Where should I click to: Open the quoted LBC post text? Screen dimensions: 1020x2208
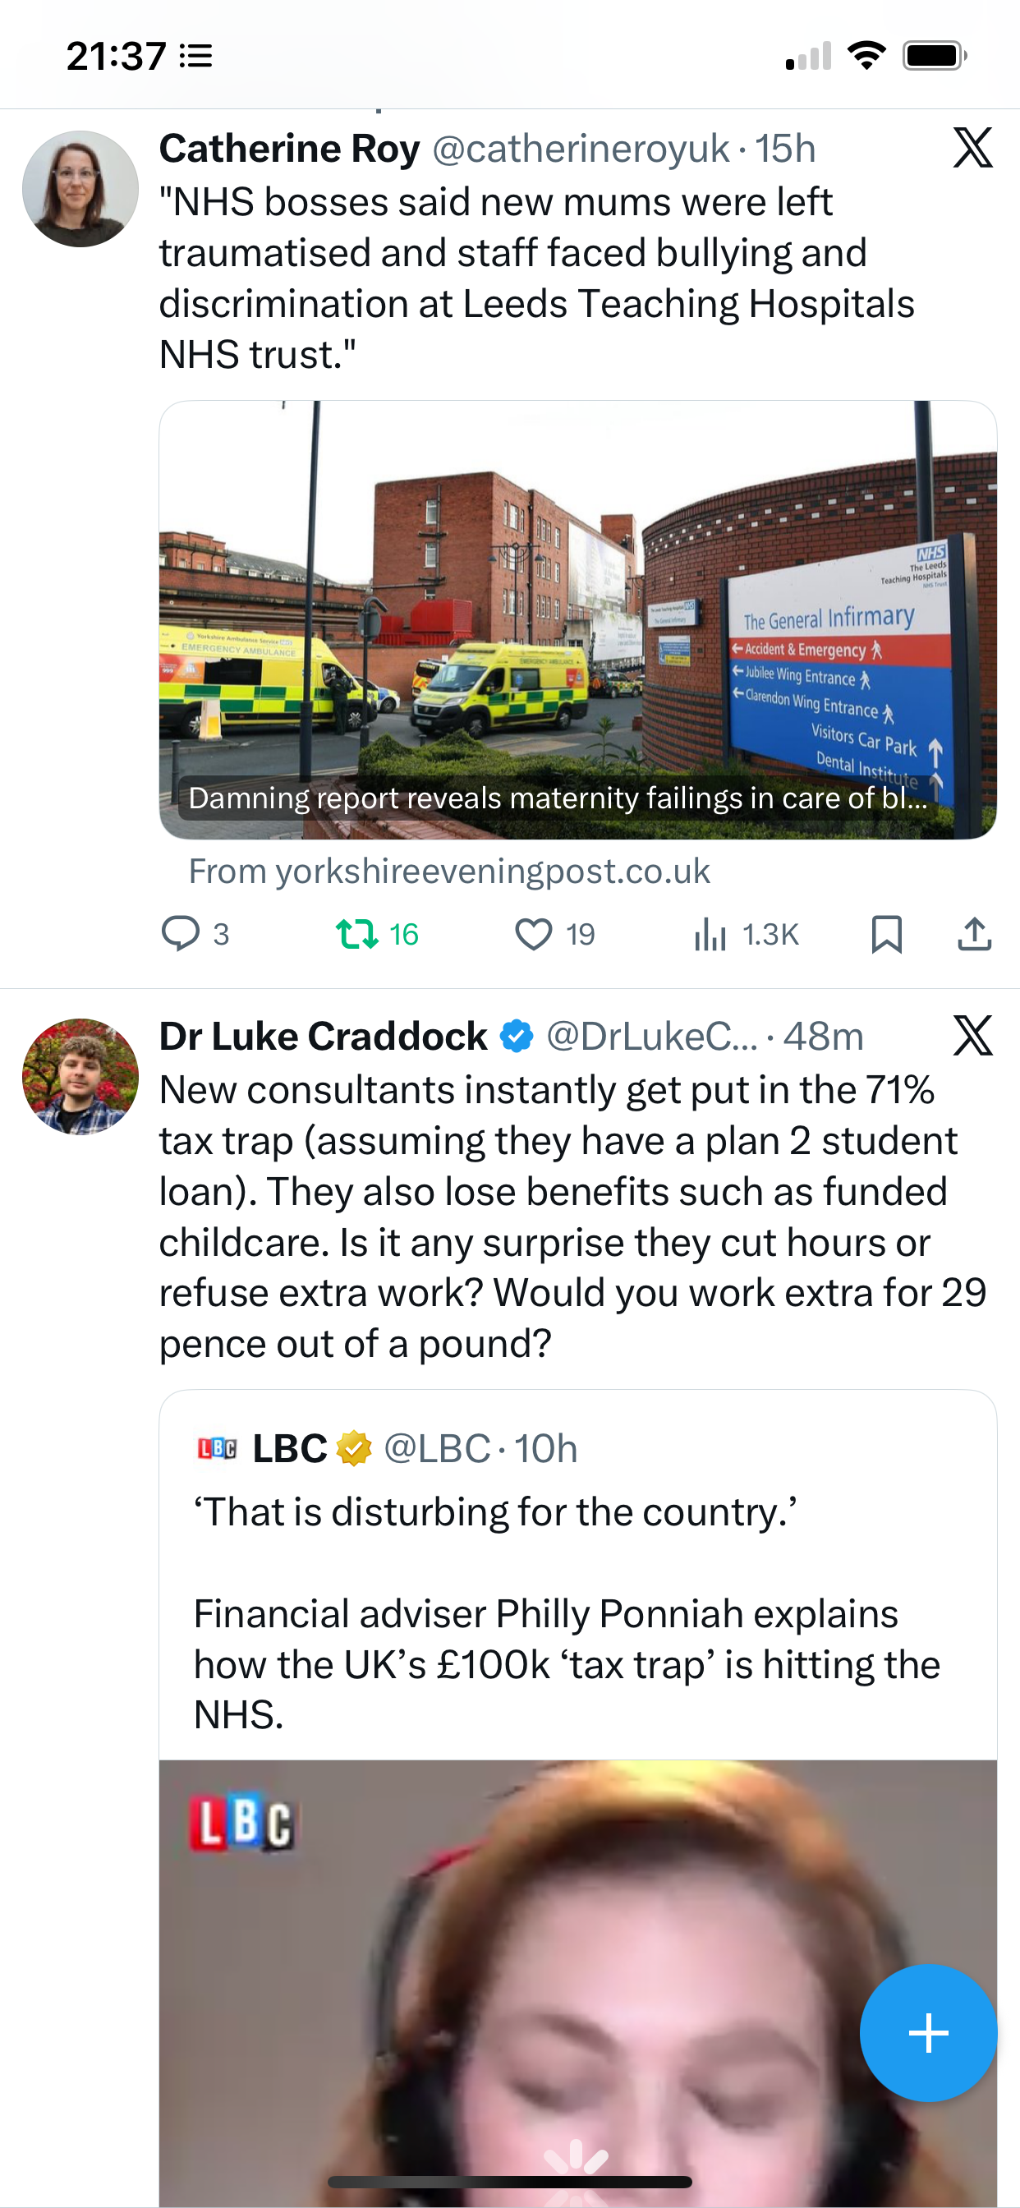[566, 1613]
